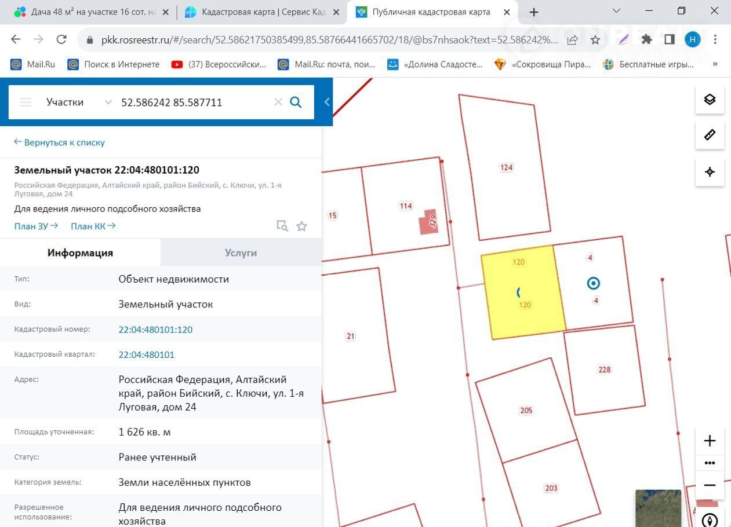Switch to the Услуги tab

pyautogui.click(x=241, y=253)
